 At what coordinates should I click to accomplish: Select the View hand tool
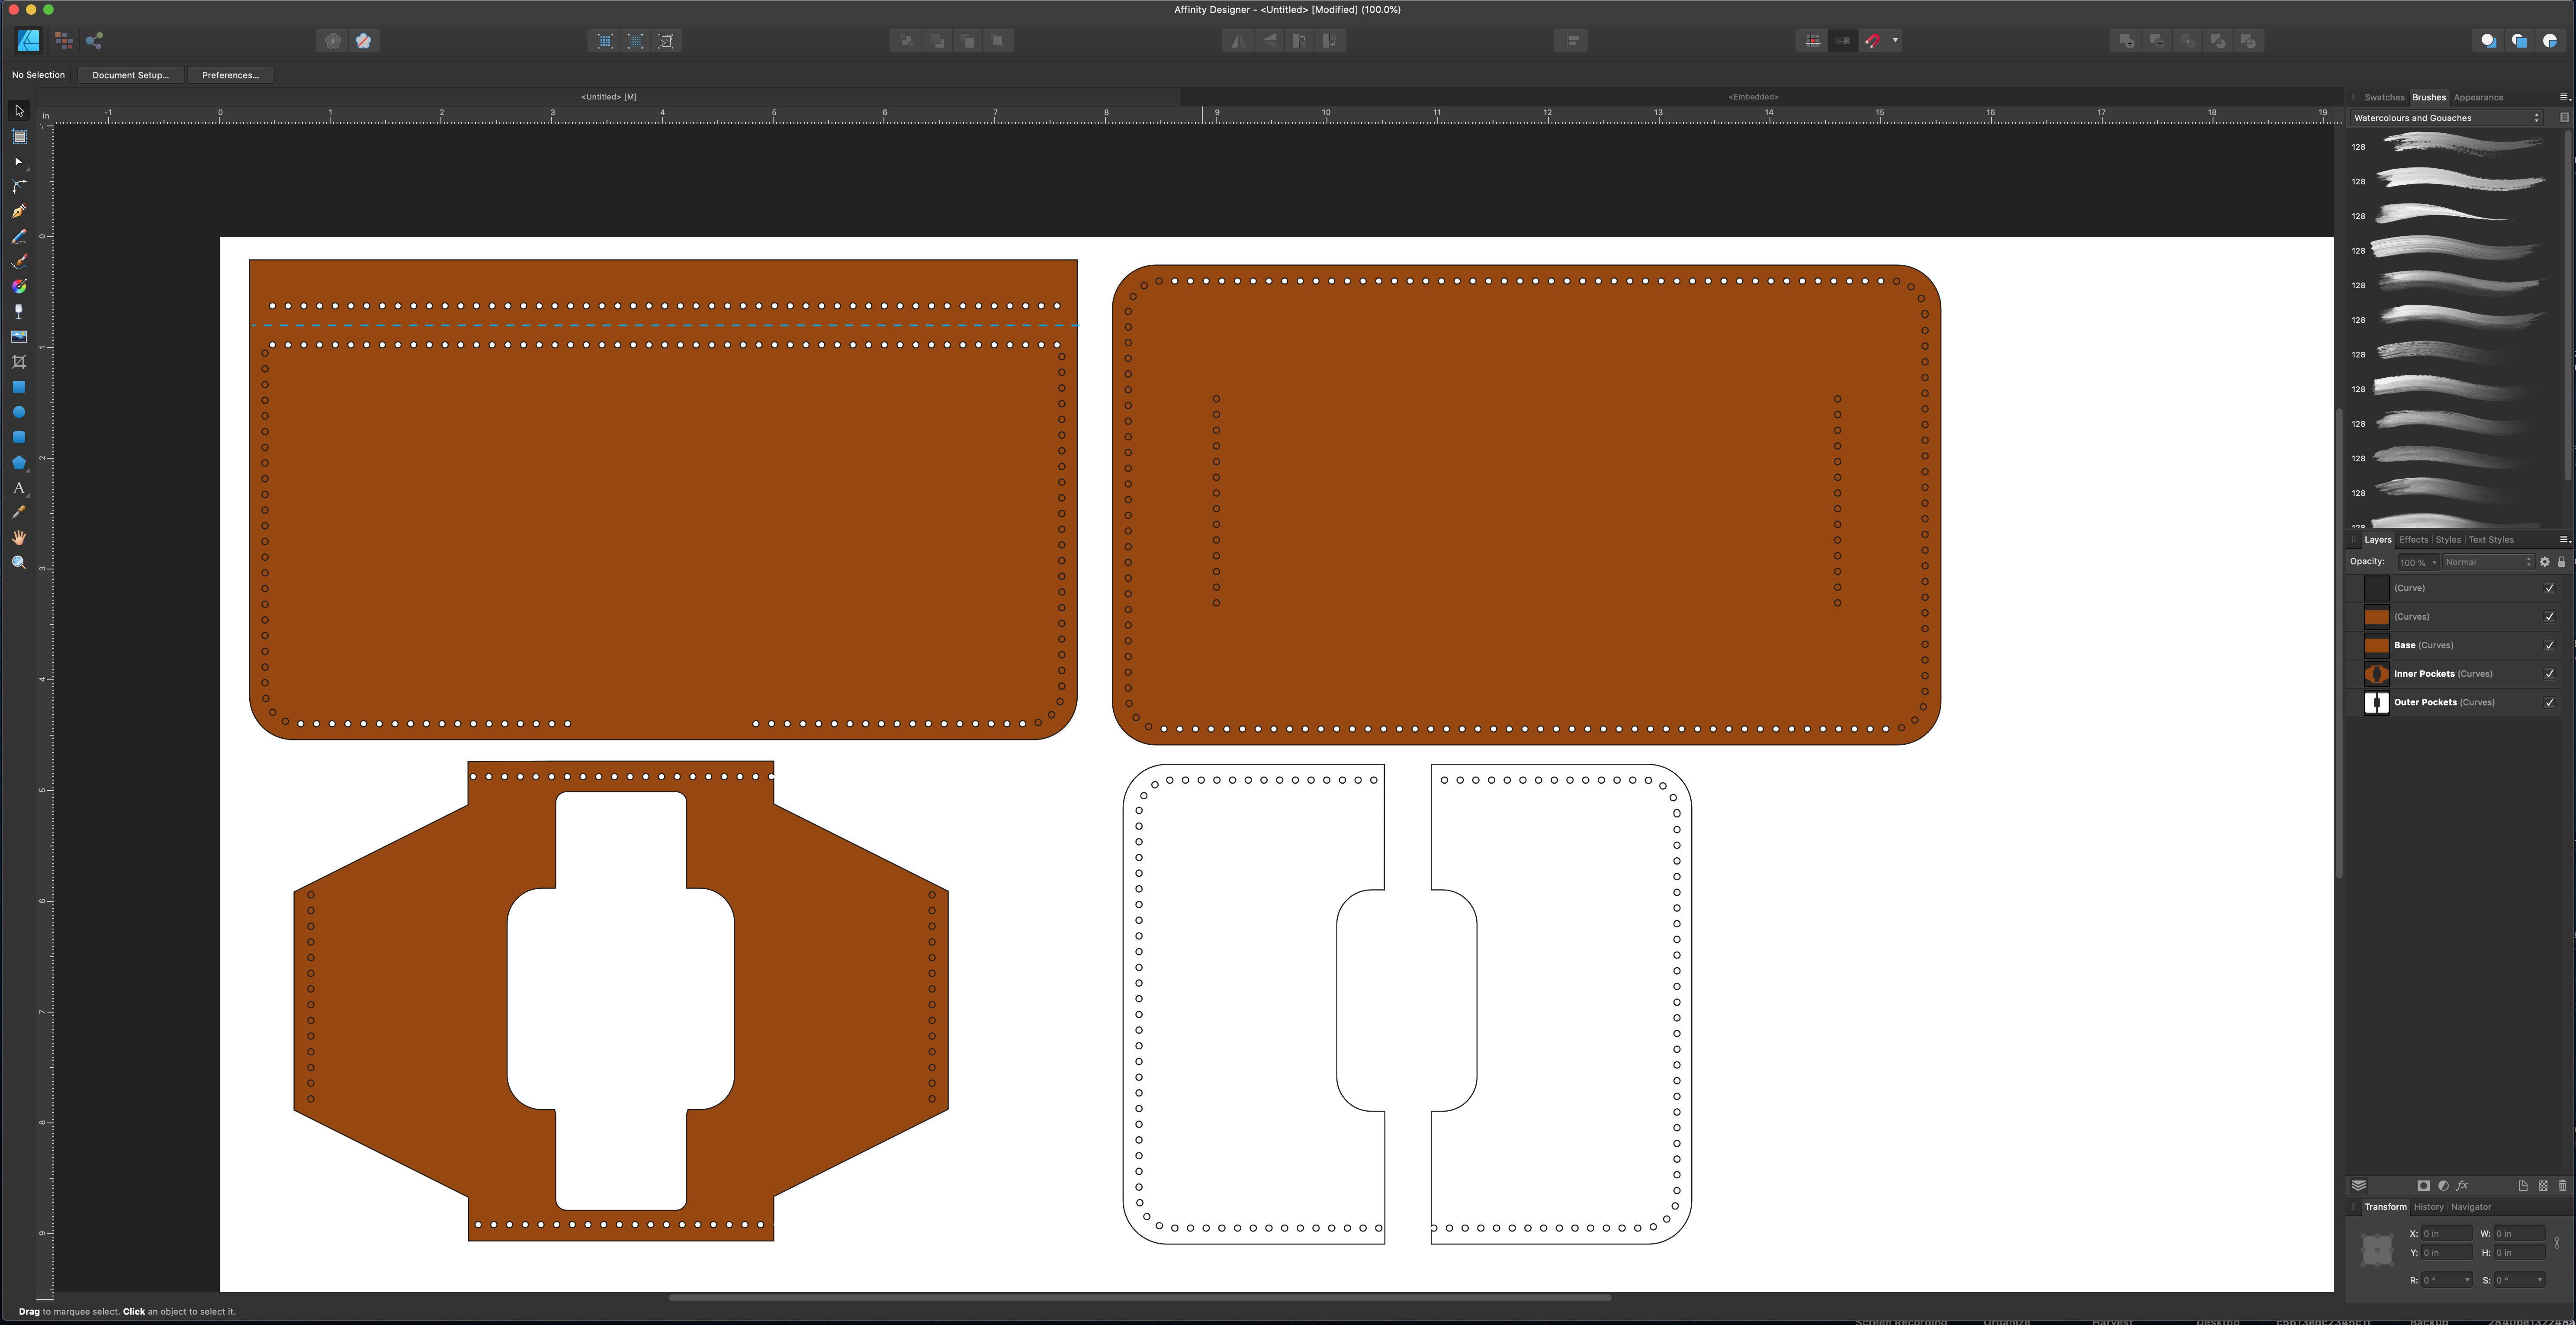tap(19, 538)
